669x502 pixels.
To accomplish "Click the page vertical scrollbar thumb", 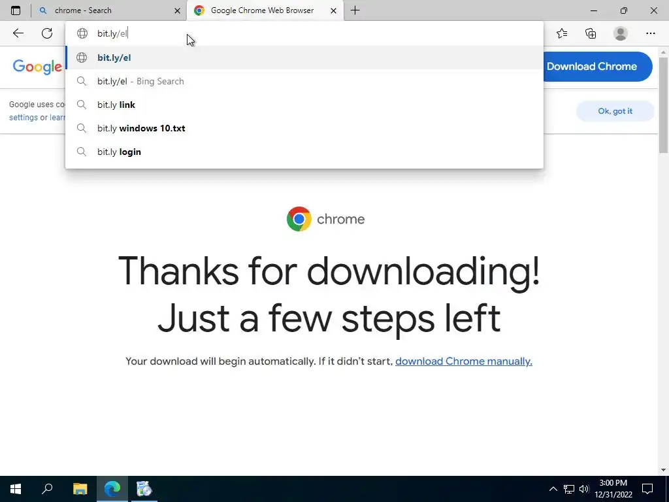I will [x=664, y=105].
